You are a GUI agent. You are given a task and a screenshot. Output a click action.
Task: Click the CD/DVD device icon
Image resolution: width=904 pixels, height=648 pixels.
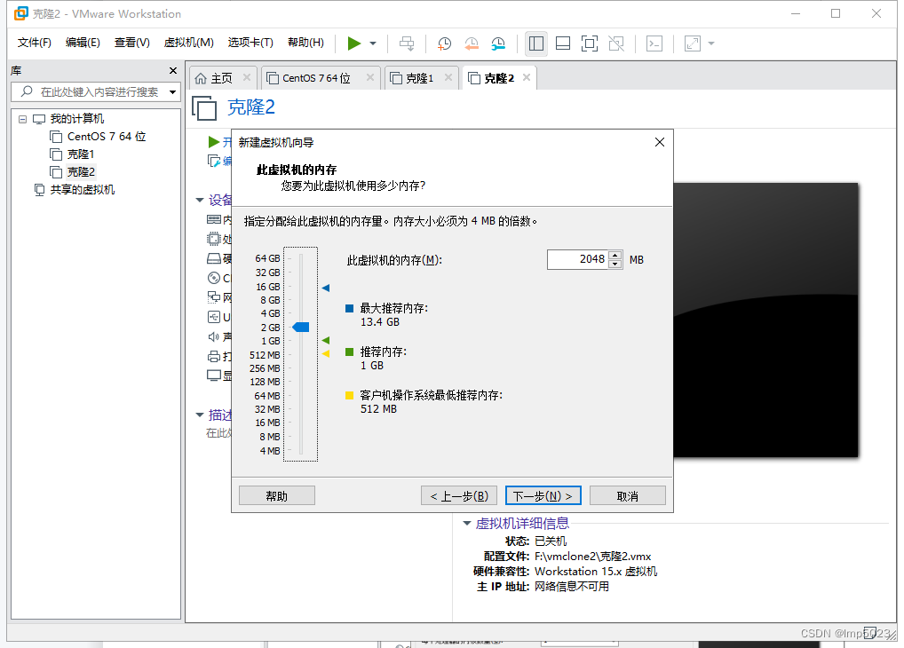click(x=214, y=278)
